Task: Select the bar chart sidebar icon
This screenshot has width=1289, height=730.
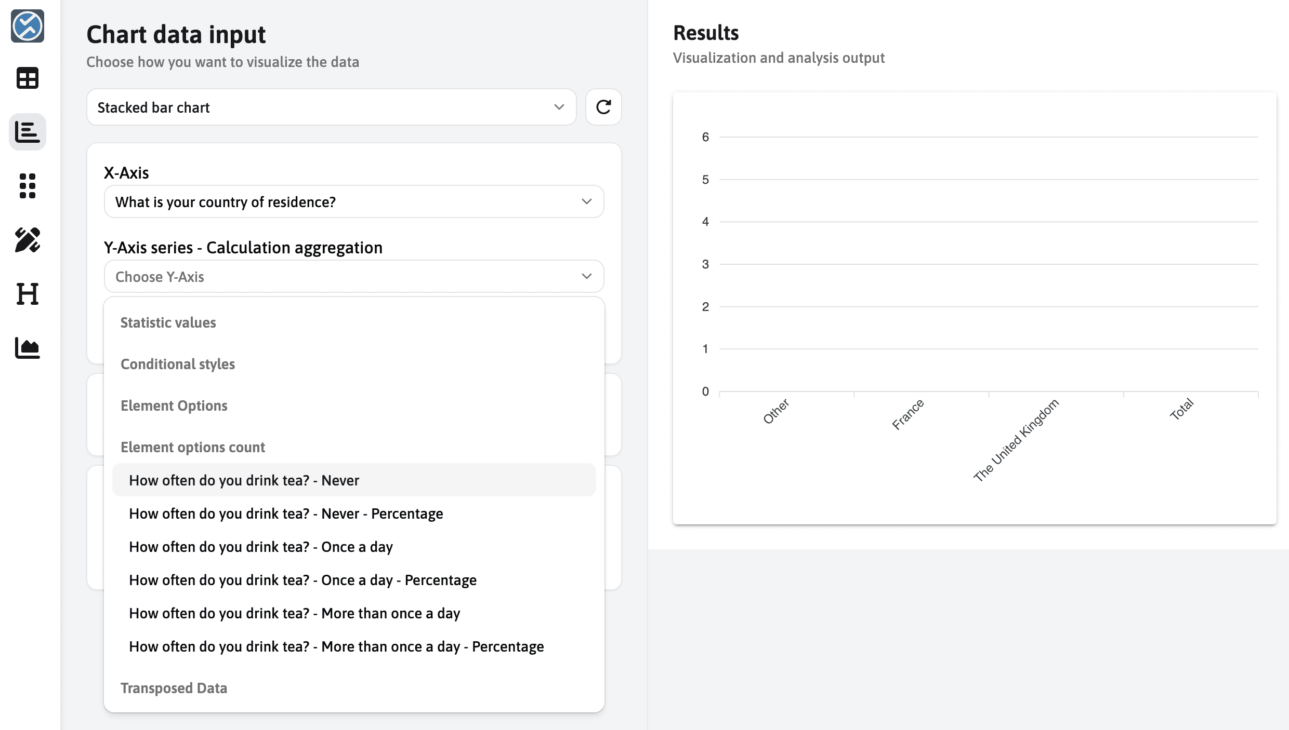Action: tap(27, 132)
